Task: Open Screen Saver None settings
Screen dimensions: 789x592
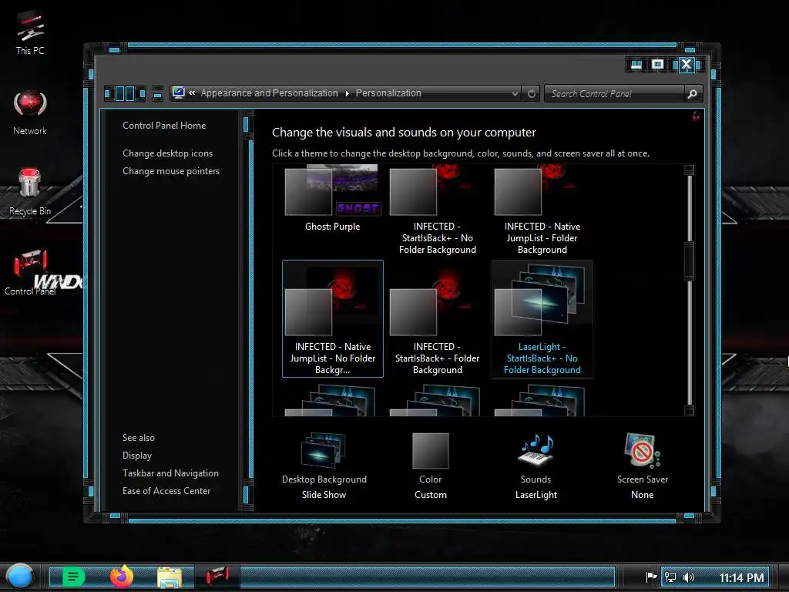Action: [643, 466]
